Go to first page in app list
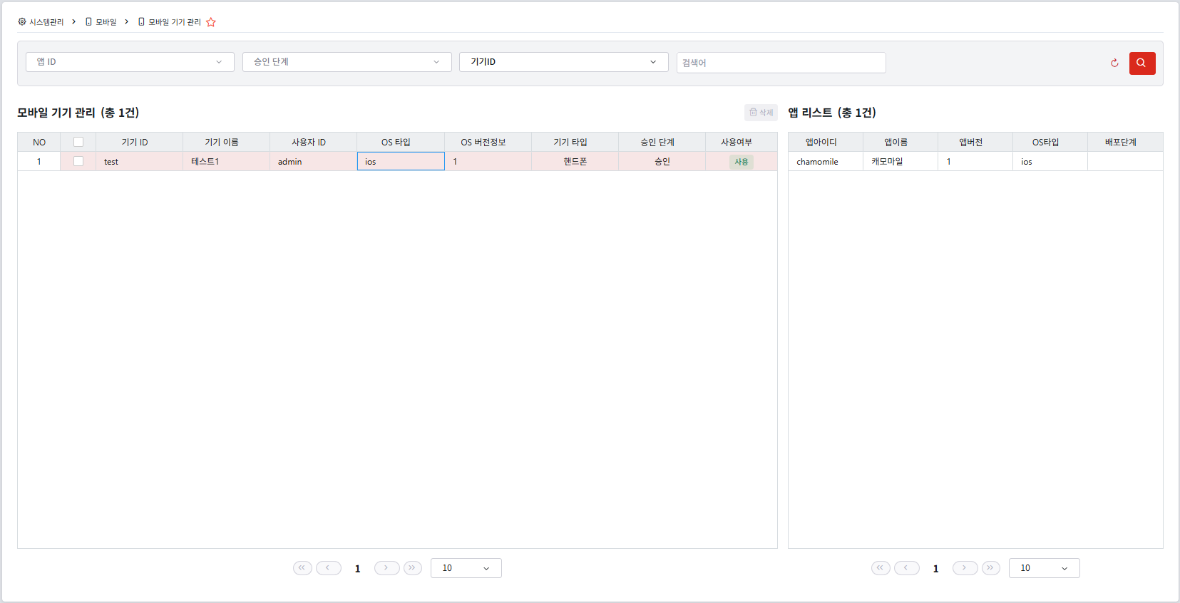 [881, 568]
